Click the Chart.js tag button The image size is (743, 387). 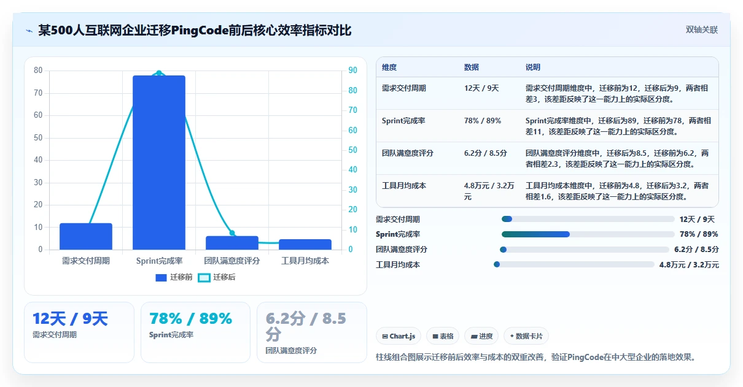(x=399, y=336)
